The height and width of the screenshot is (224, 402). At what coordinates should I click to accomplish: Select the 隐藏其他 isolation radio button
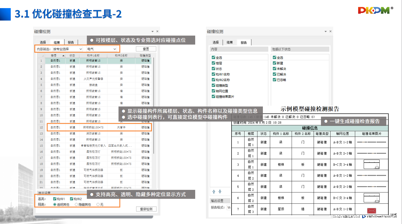76,204
